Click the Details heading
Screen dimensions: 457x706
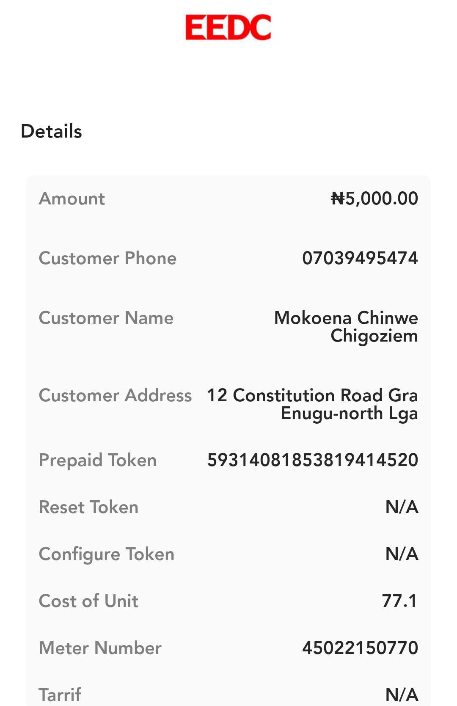click(x=51, y=131)
